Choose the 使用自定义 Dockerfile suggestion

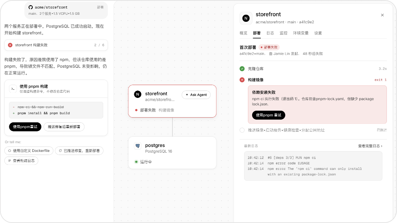pyautogui.click(x=29, y=151)
